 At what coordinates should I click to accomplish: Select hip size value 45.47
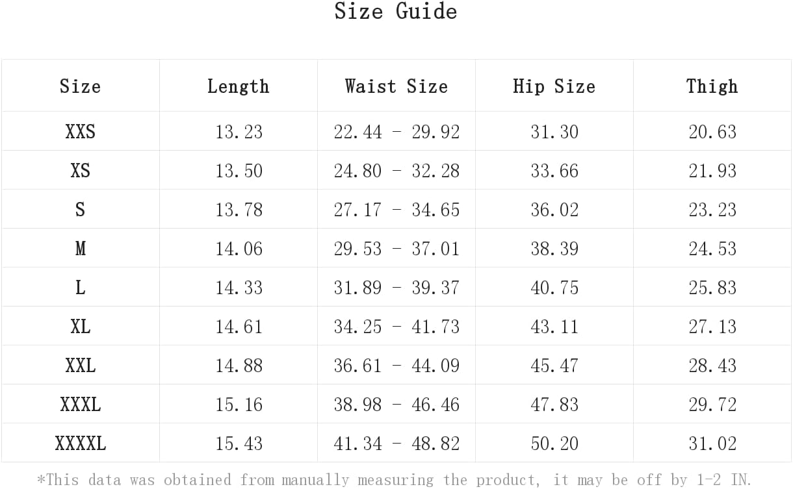point(554,366)
